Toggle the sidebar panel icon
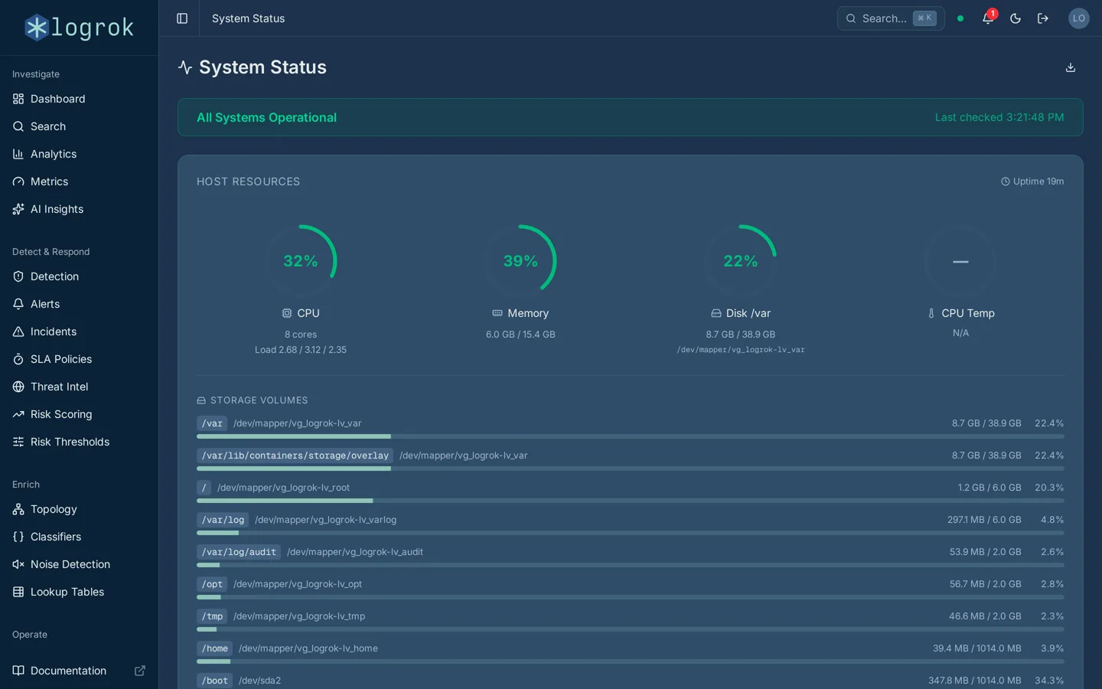Screen dimensions: 1102x689 pos(182,18)
